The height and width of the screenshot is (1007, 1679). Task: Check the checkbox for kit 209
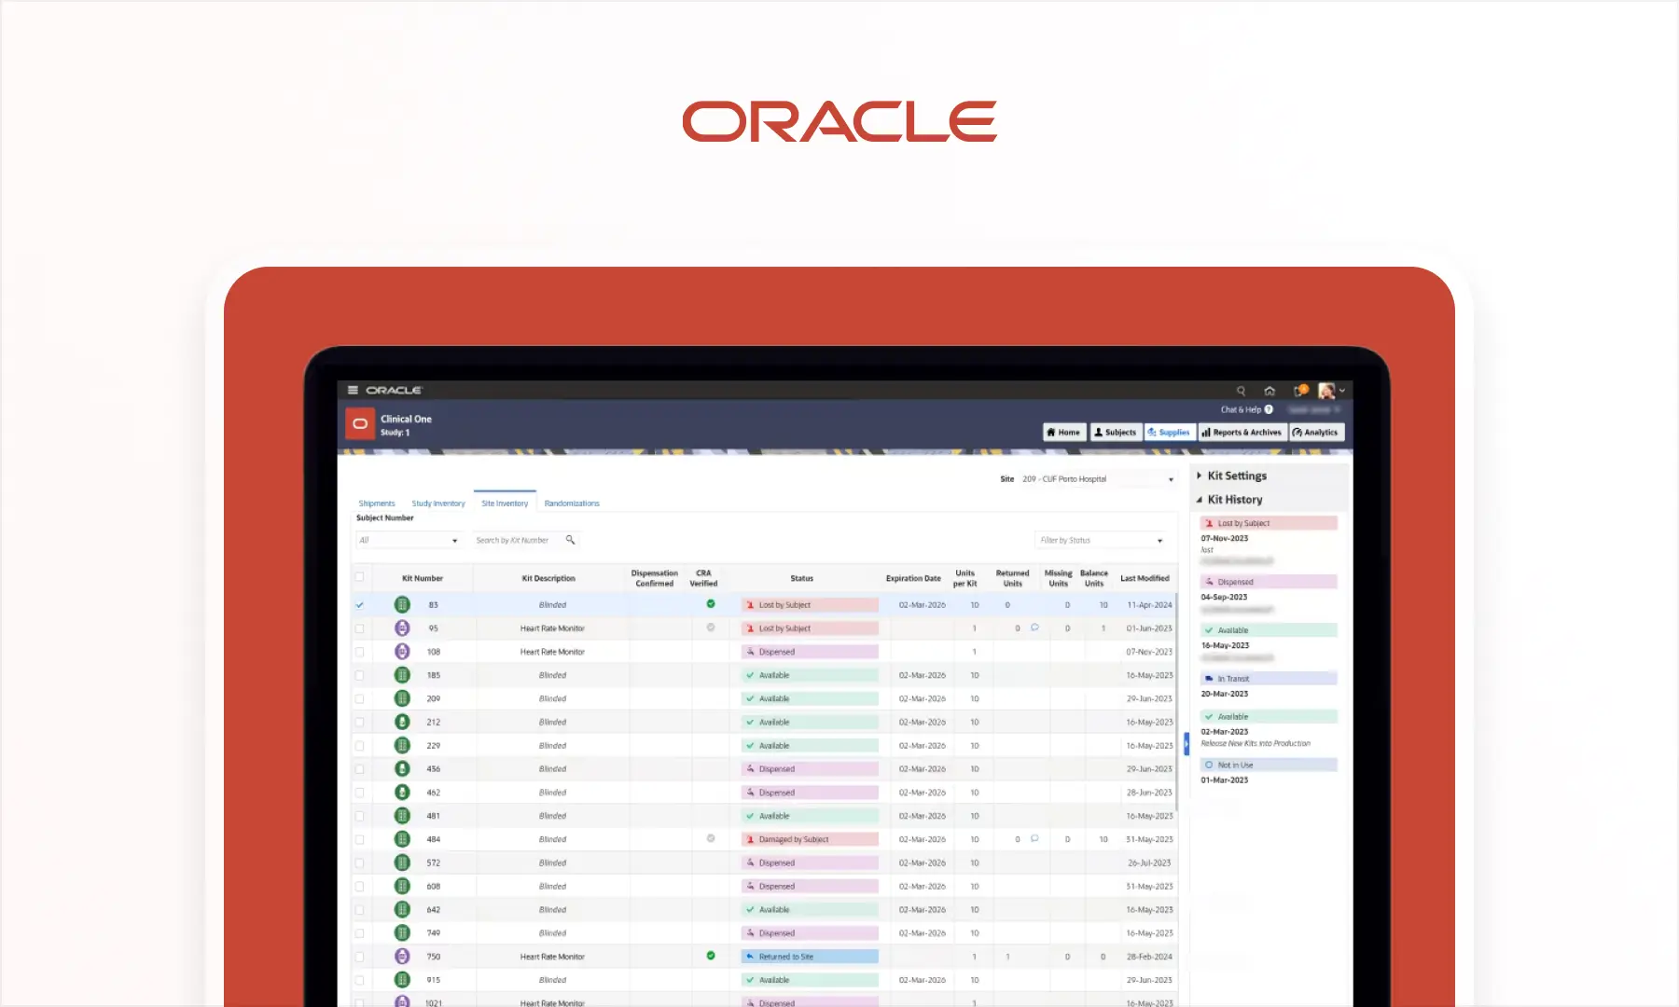coord(359,698)
